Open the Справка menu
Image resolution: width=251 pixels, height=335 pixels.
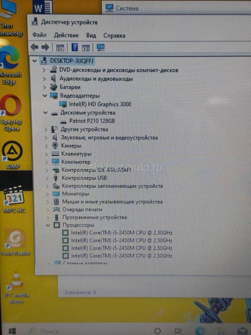point(114,36)
